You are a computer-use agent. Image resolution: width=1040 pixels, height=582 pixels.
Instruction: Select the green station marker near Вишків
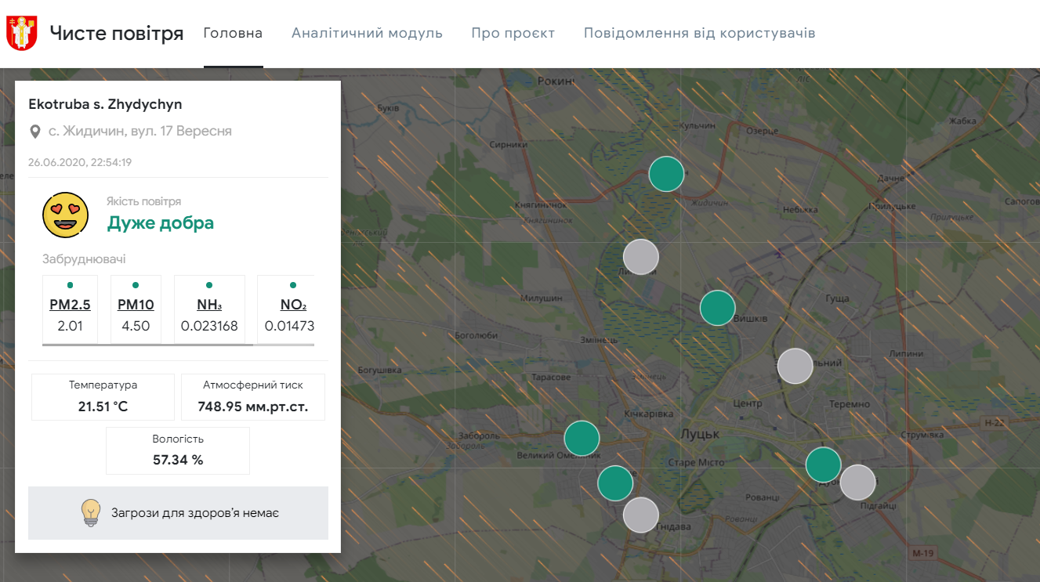pos(718,308)
